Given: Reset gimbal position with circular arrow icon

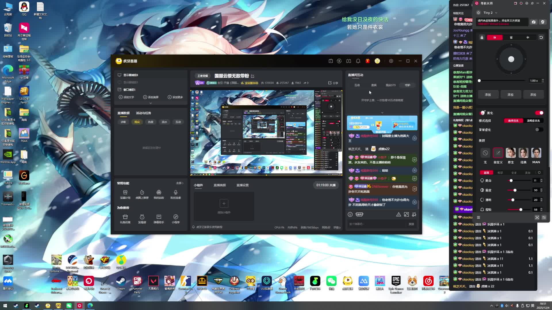Looking at the screenshot, I should click(541, 38).
